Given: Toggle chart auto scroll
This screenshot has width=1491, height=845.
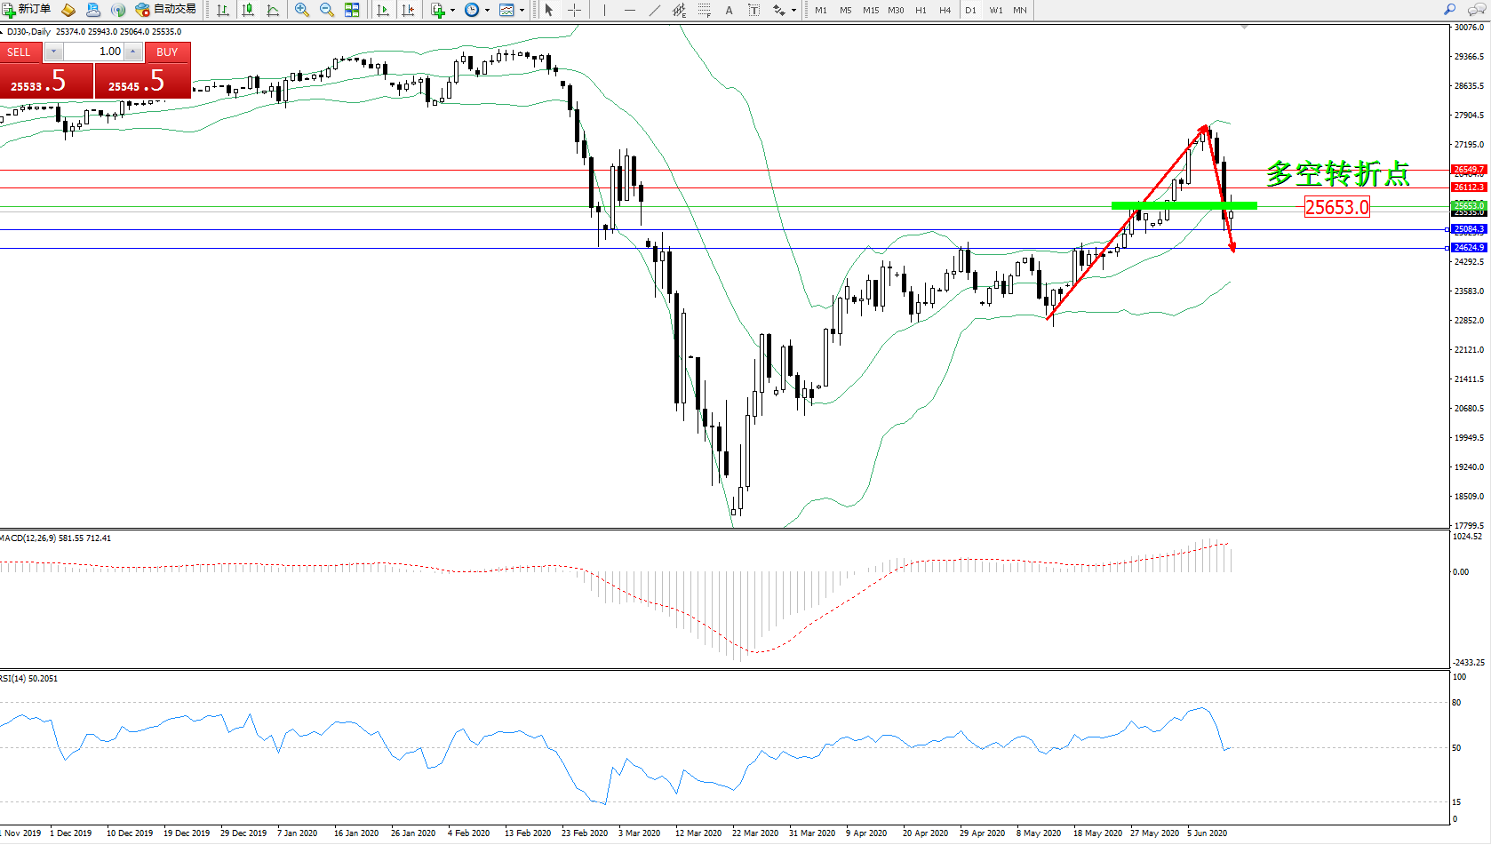Looking at the screenshot, I should coord(383,11).
